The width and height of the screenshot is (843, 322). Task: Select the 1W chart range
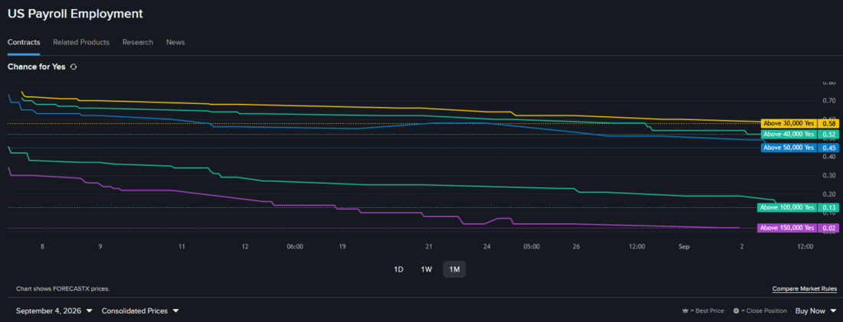(426, 269)
